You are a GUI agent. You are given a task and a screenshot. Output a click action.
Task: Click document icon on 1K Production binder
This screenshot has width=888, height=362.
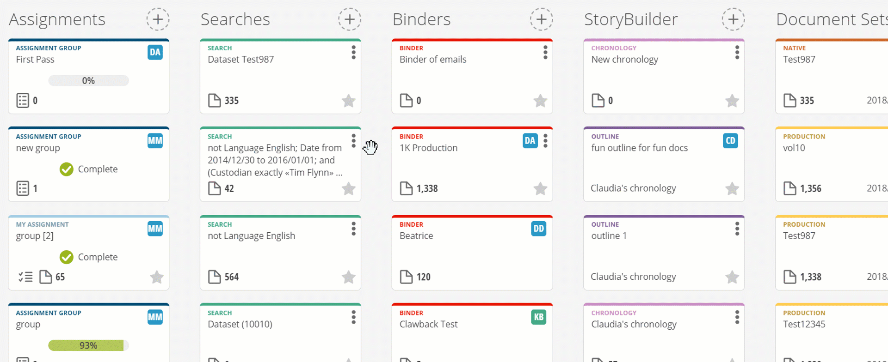click(x=406, y=188)
